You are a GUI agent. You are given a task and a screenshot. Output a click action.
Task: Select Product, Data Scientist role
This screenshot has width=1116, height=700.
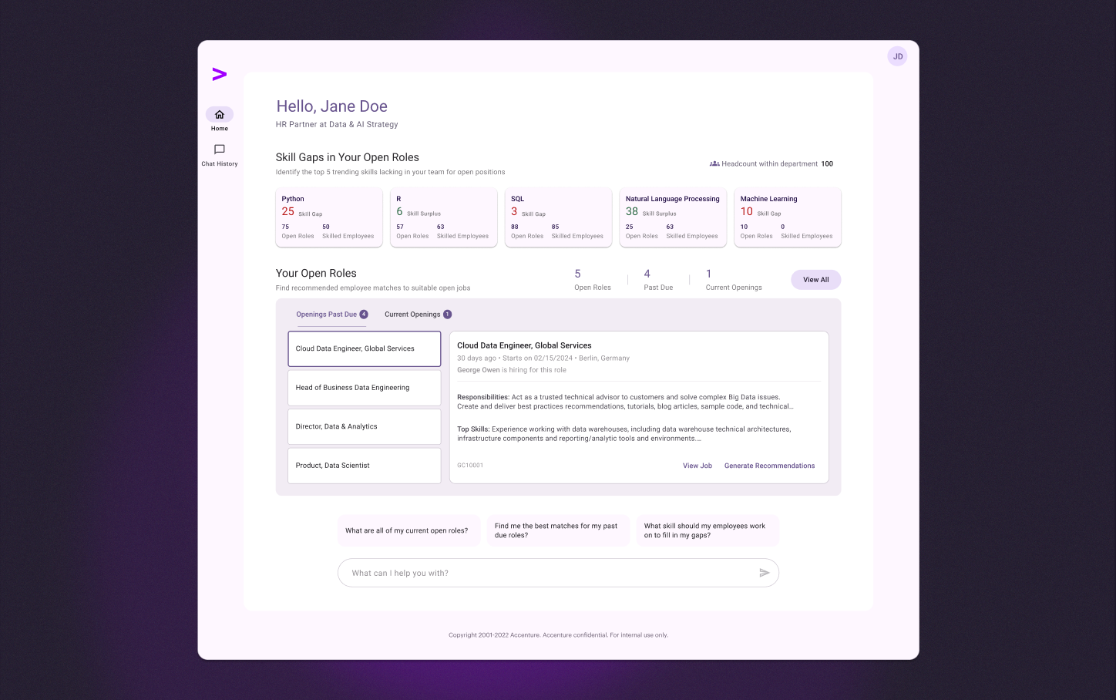(x=365, y=466)
